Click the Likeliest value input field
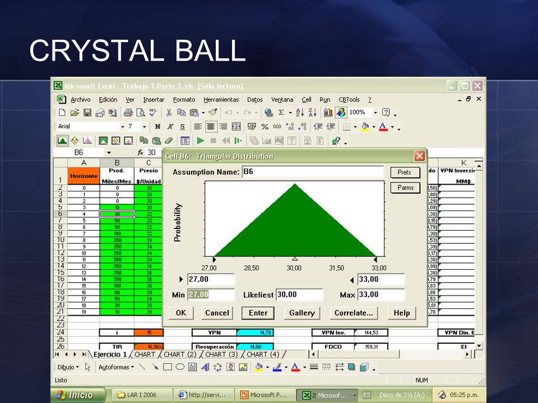The image size is (538, 403). pos(299,295)
